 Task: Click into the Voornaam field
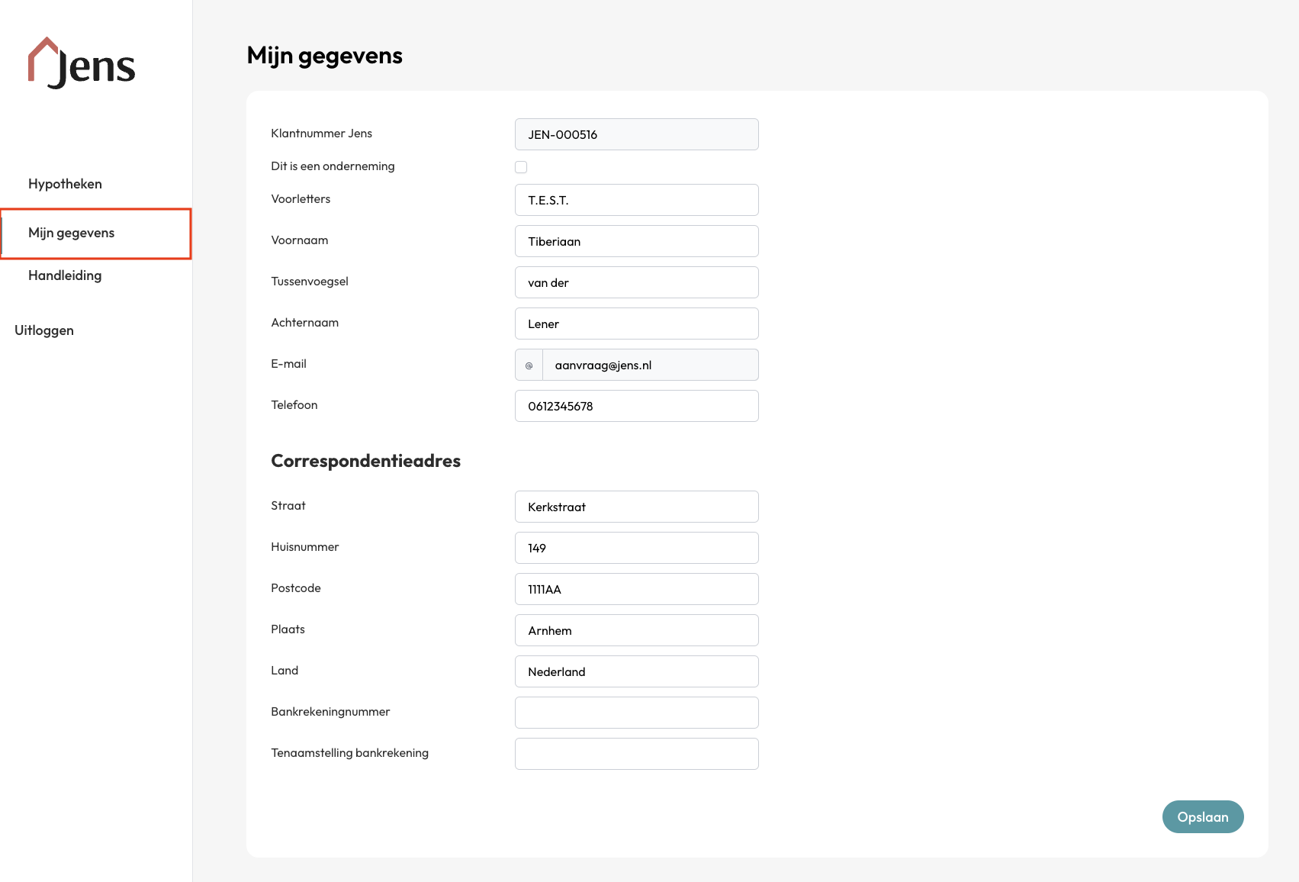pos(636,242)
